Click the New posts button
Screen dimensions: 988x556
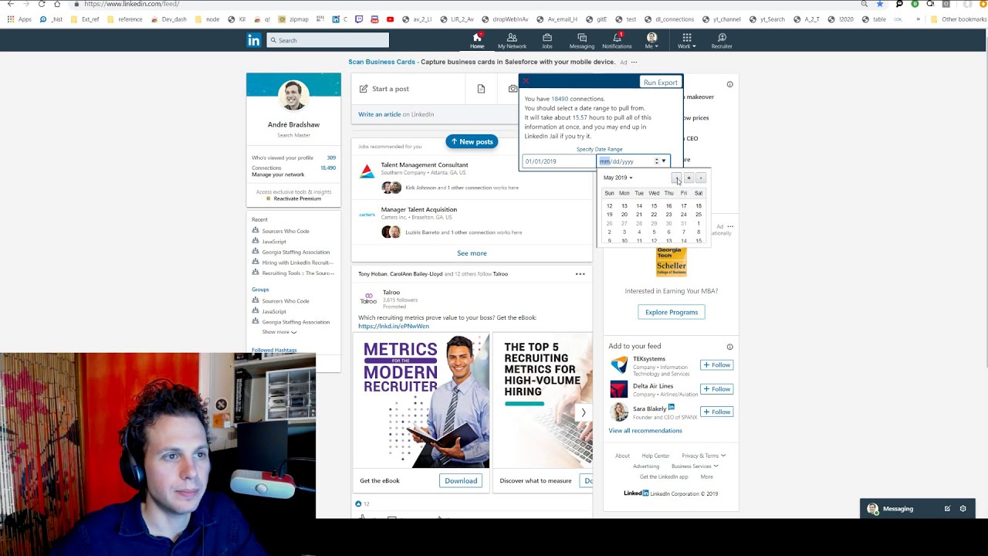click(x=472, y=141)
